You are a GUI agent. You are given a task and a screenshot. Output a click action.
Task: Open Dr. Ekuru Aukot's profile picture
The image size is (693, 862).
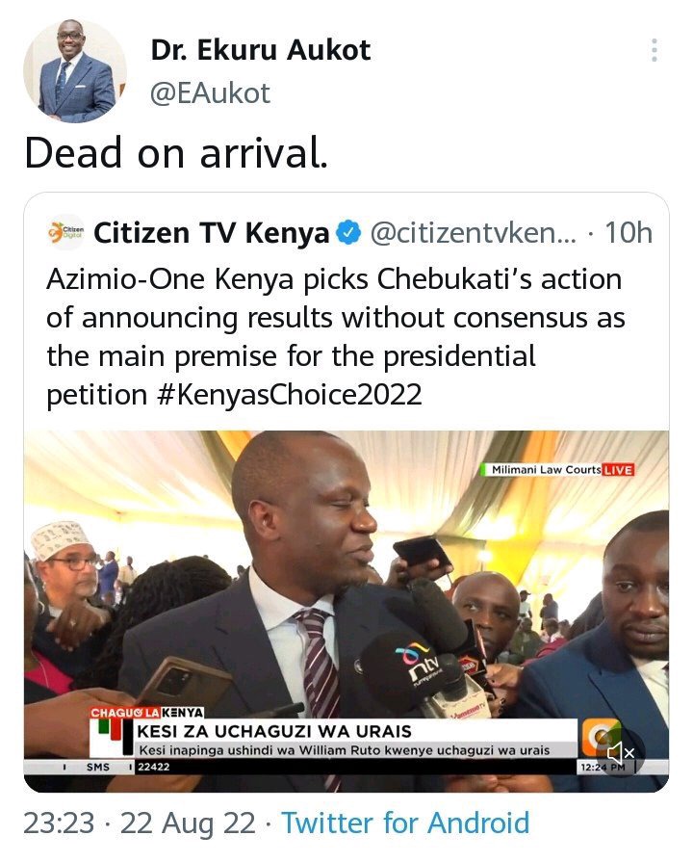coord(75,70)
